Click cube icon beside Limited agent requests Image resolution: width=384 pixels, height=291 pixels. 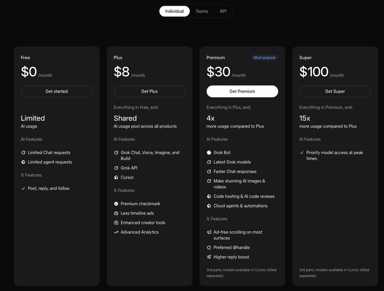click(x=23, y=162)
